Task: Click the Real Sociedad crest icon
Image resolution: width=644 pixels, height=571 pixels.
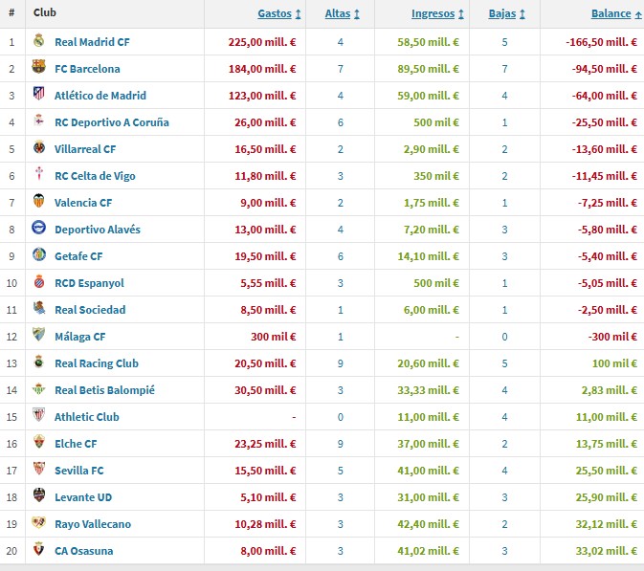Action: coord(39,307)
